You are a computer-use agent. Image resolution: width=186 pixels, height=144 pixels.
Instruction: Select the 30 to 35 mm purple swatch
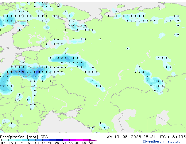66,140
